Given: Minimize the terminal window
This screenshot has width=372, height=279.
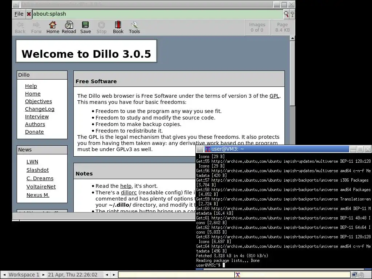Looking at the screenshot, I should click(x=353, y=149).
